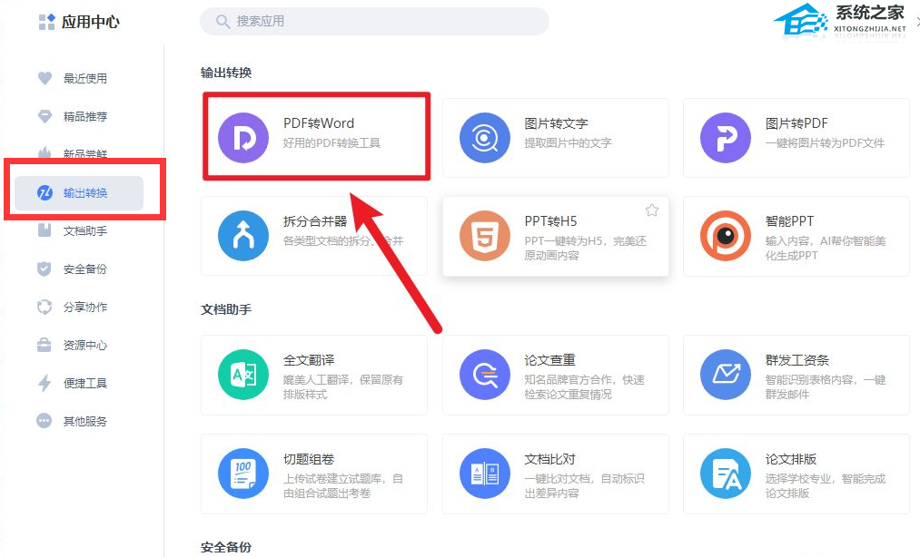This screenshot has width=920, height=557.
Task: Click the 应用中心 logo icon
Action: [x=47, y=22]
